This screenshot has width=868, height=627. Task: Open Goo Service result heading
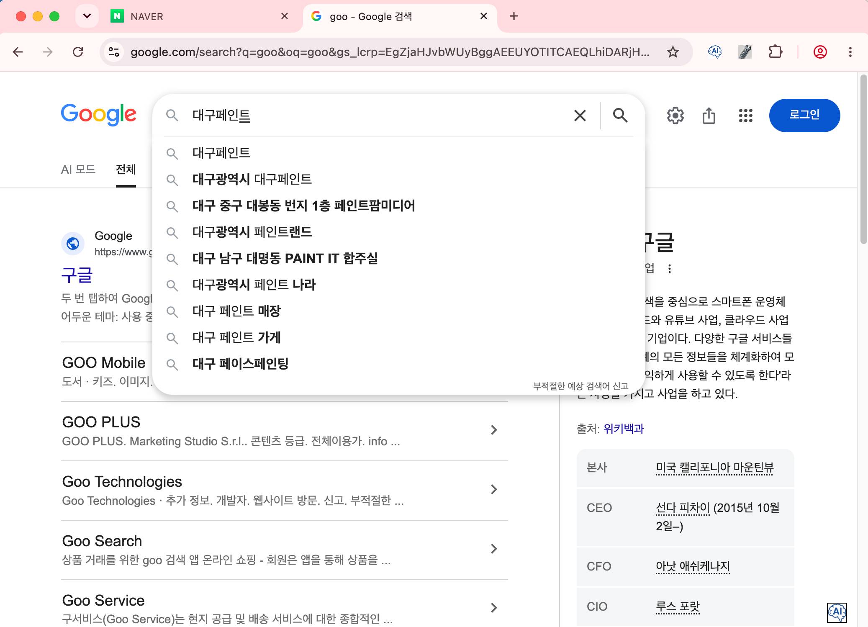coord(103,600)
